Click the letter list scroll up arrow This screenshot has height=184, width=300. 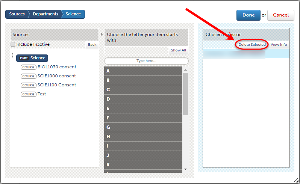185,70
